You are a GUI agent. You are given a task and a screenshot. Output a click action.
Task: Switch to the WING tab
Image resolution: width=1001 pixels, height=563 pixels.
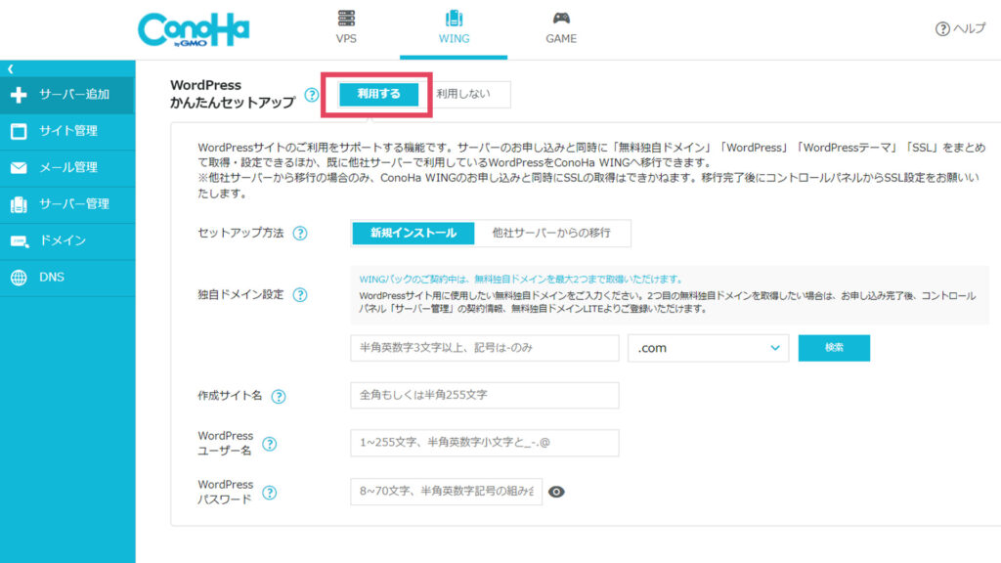pyautogui.click(x=454, y=28)
